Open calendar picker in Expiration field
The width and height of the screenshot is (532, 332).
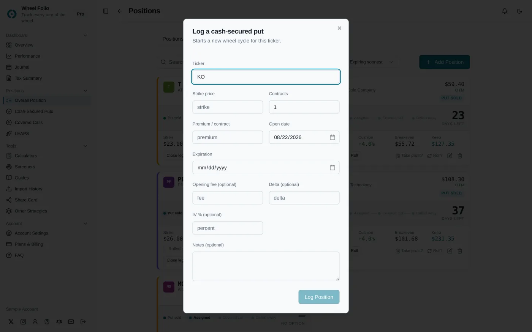(x=332, y=168)
